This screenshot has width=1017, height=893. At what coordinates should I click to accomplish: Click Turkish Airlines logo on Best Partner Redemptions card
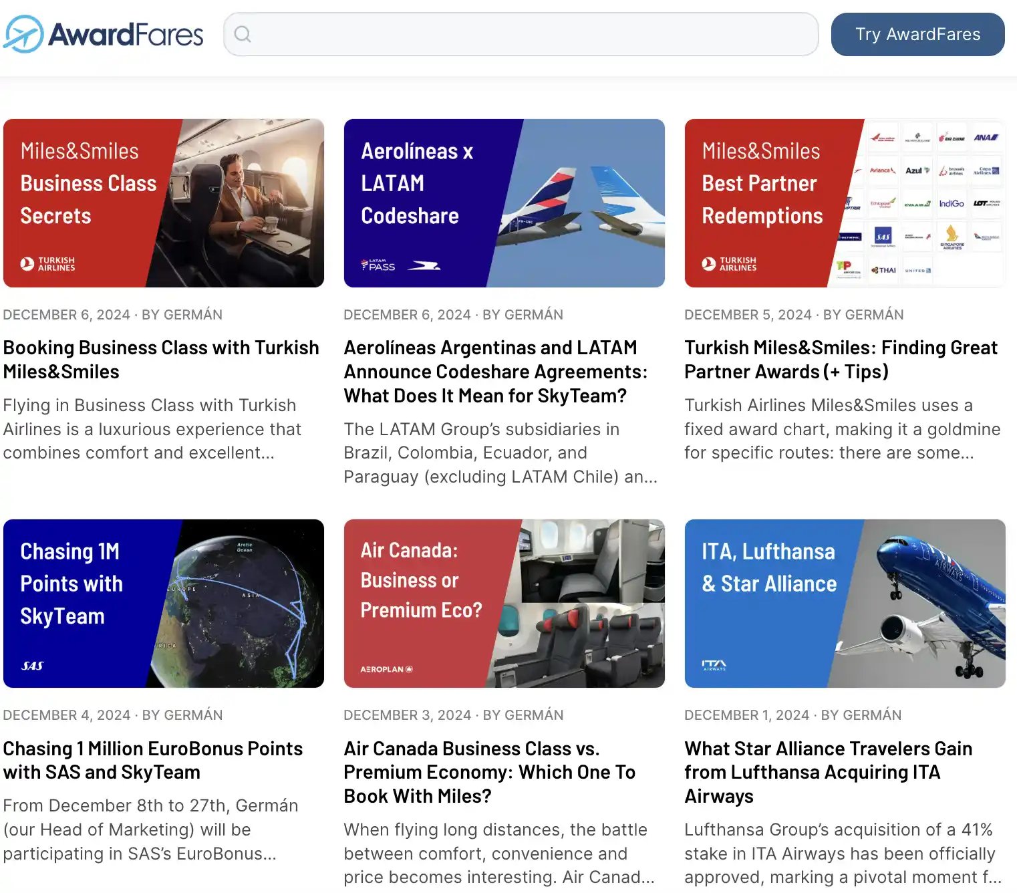point(729,264)
